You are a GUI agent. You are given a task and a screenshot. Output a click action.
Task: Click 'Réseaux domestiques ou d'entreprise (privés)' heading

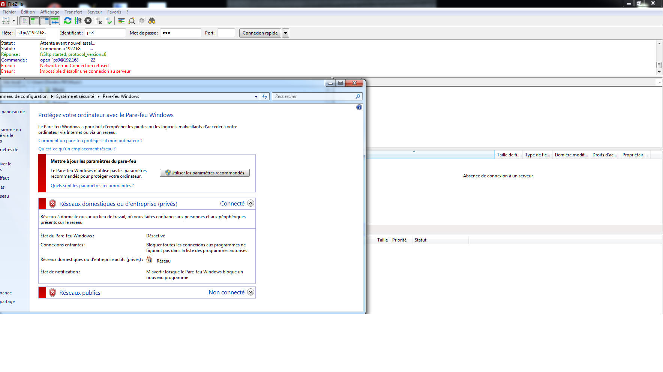(x=118, y=204)
